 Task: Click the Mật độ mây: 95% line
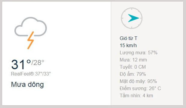coord(138,81)
